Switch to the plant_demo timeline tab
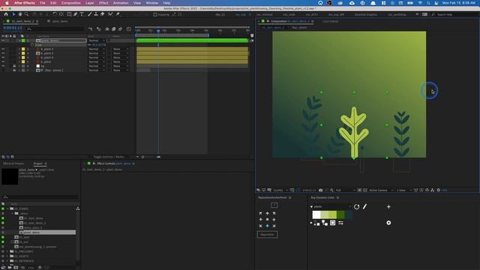 [x=60, y=22]
